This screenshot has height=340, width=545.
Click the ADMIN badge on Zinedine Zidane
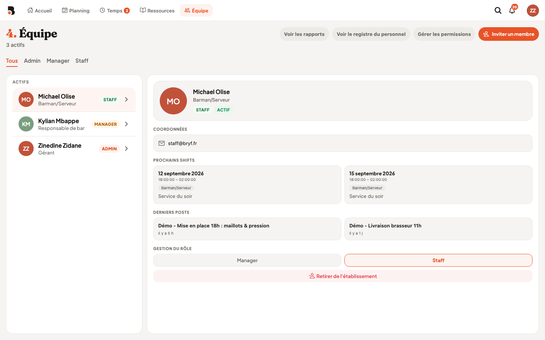[109, 149]
